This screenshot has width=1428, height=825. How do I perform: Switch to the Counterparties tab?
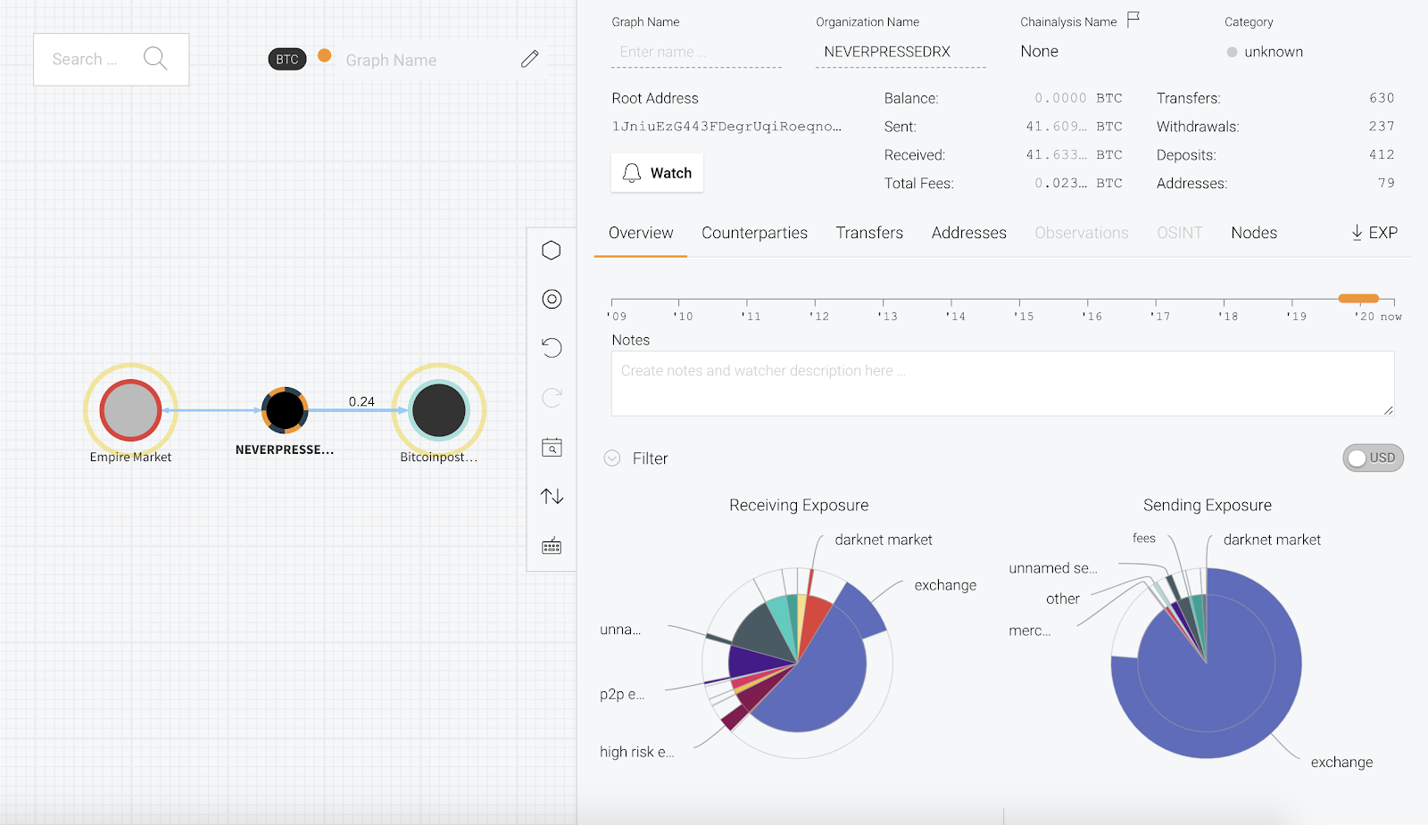(754, 233)
